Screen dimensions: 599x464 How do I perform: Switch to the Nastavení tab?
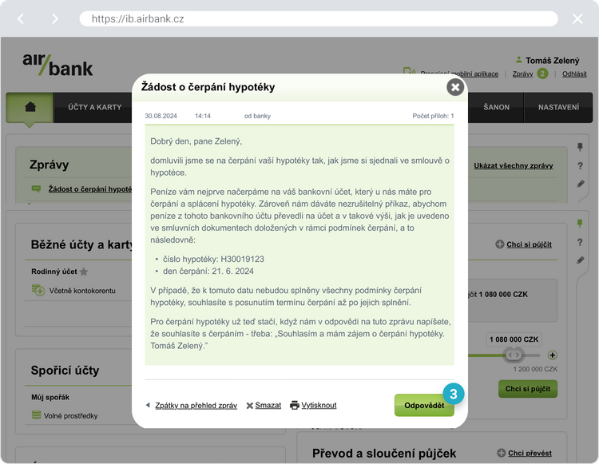pyautogui.click(x=558, y=107)
